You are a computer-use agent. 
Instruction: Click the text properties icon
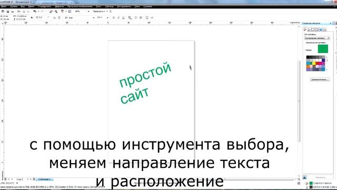coord(147,17)
